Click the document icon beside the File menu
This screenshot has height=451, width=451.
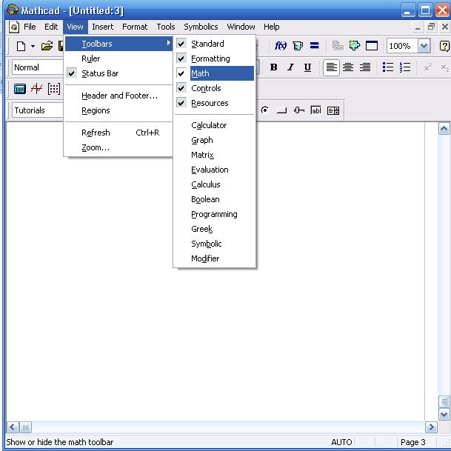pyautogui.click(x=14, y=27)
